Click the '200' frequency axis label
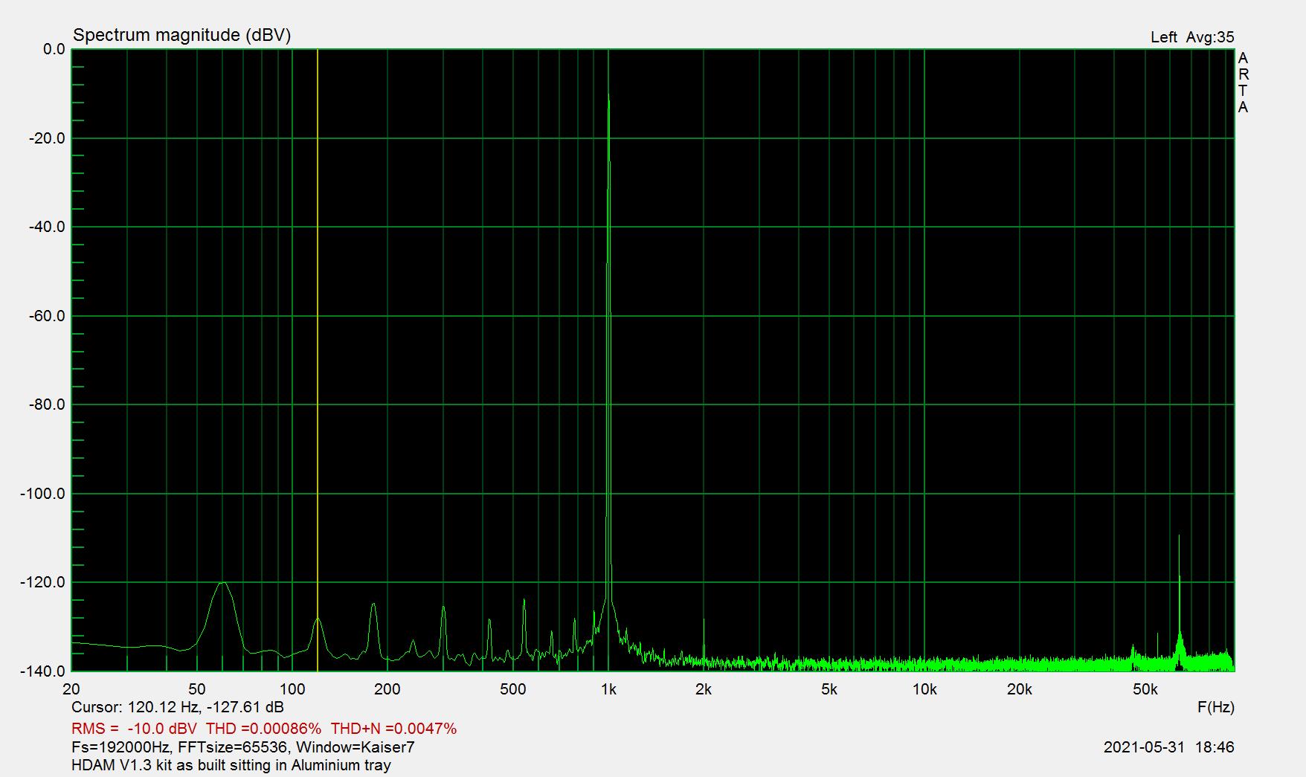The height and width of the screenshot is (777, 1306). (x=387, y=689)
